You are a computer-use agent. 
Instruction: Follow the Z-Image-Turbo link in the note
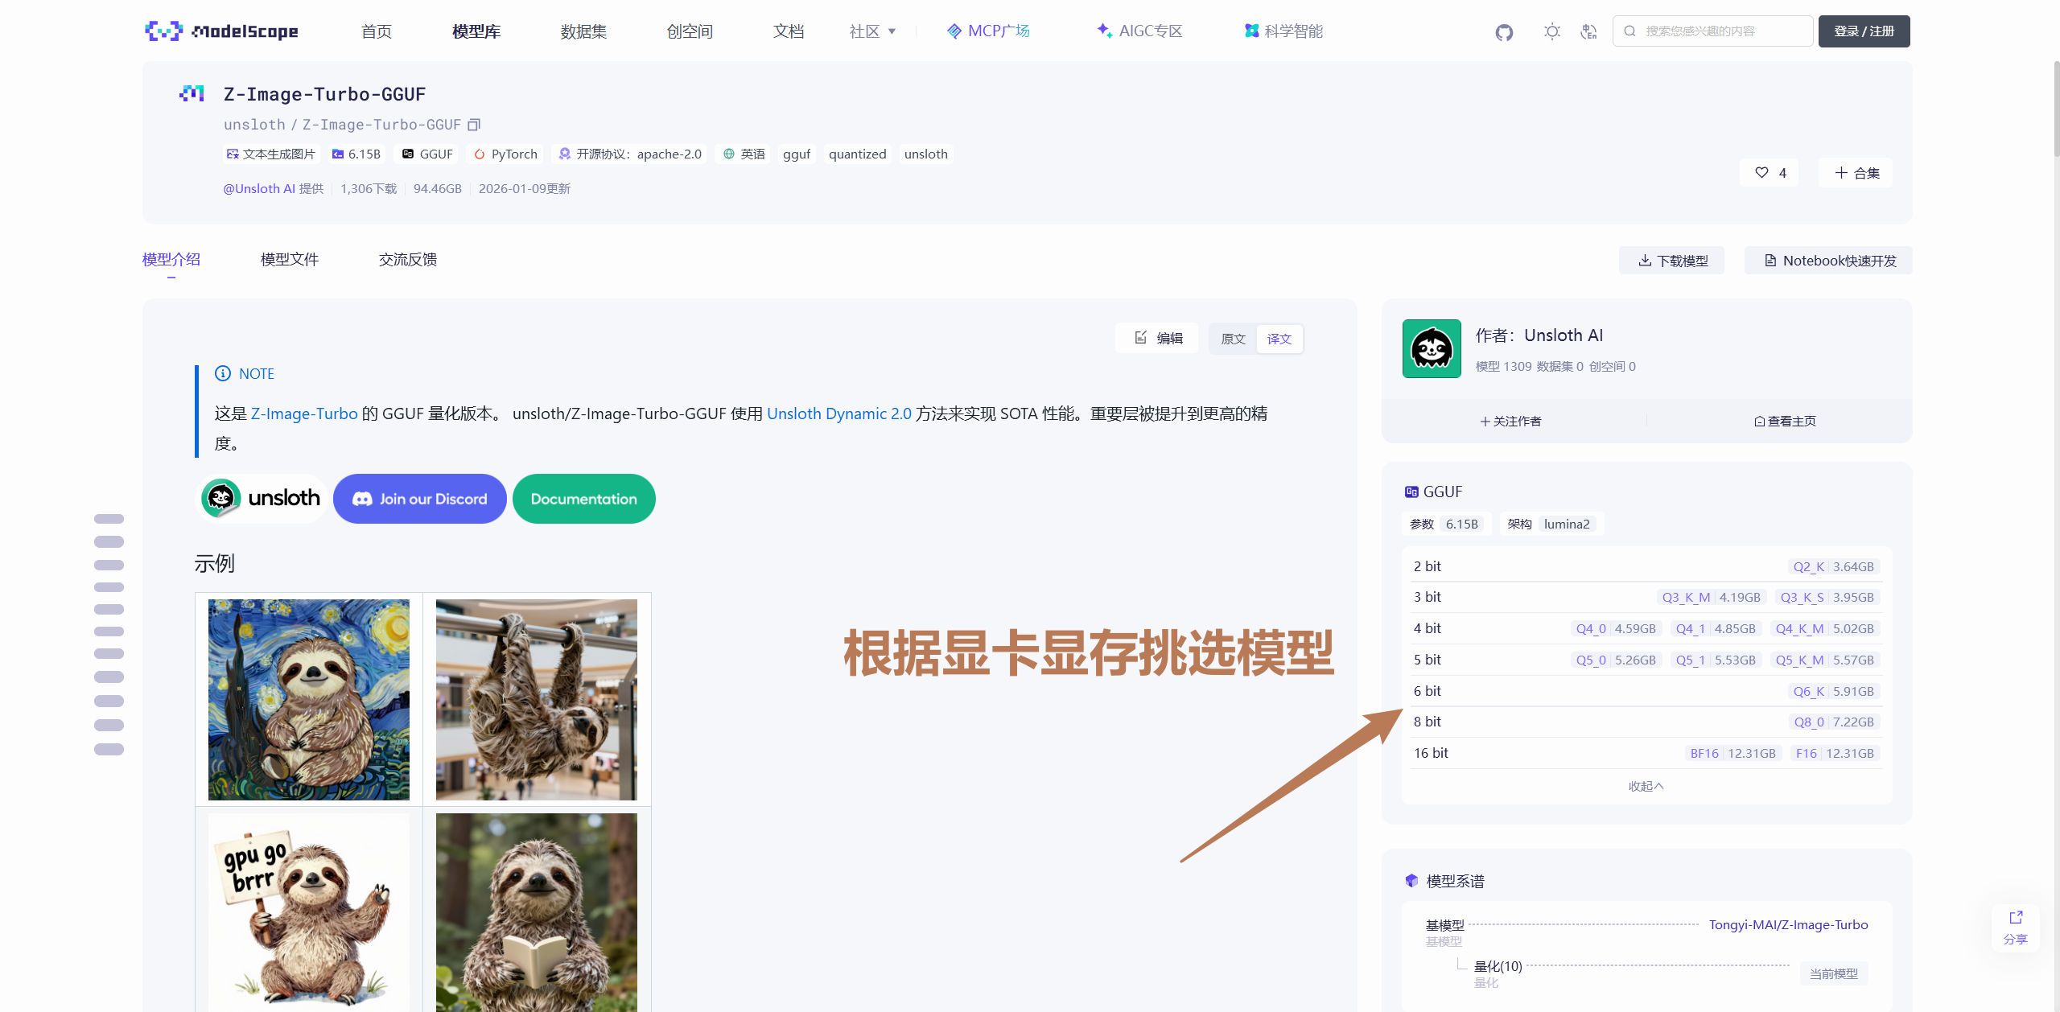[304, 413]
